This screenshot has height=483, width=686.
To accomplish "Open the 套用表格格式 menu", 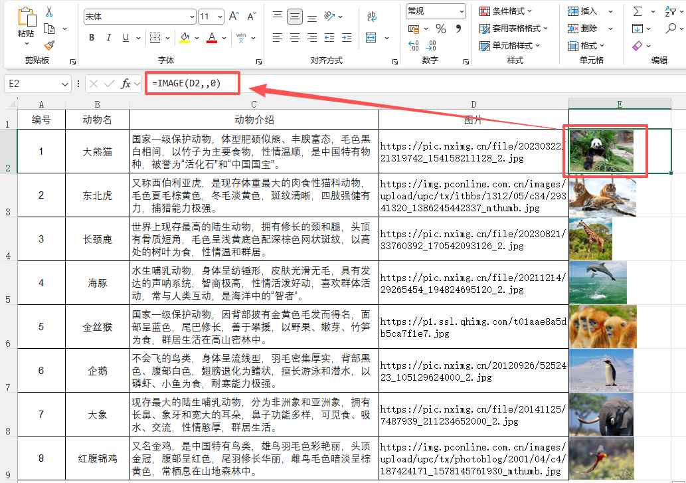I will tap(510, 29).
